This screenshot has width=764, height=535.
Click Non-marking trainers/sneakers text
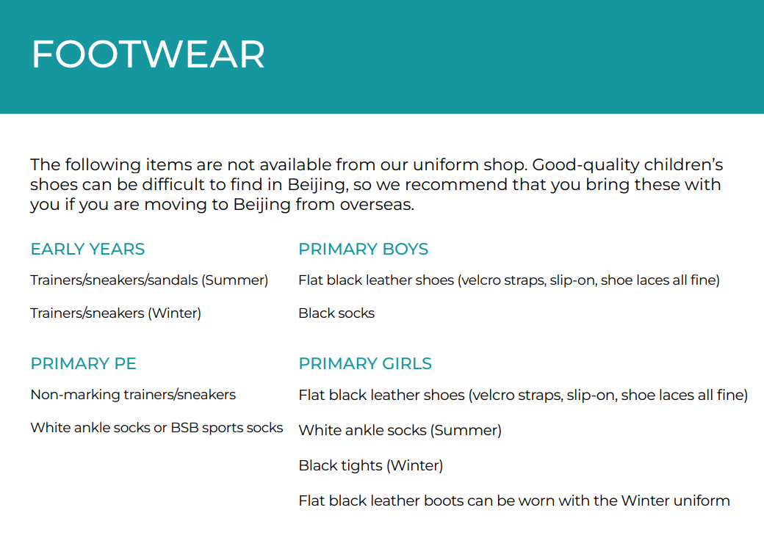tap(133, 394)
